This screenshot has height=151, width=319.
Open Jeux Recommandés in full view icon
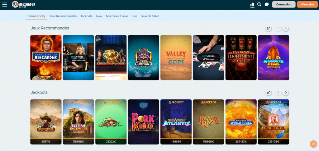click(268, 28)
